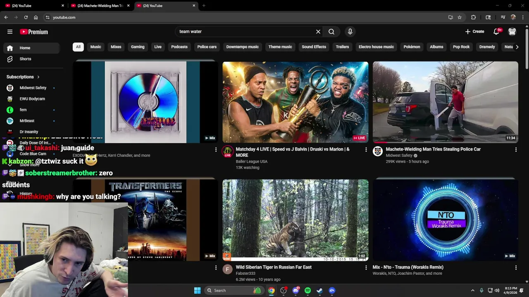Go to Chrome's home page button

pos(36,17)
